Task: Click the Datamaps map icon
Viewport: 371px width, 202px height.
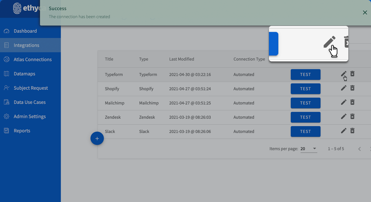Action: pyautogui.click(x=6, y=74)
